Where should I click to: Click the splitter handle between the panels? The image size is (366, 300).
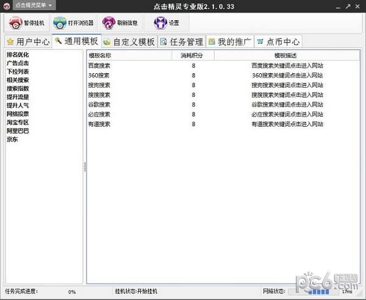85,167
